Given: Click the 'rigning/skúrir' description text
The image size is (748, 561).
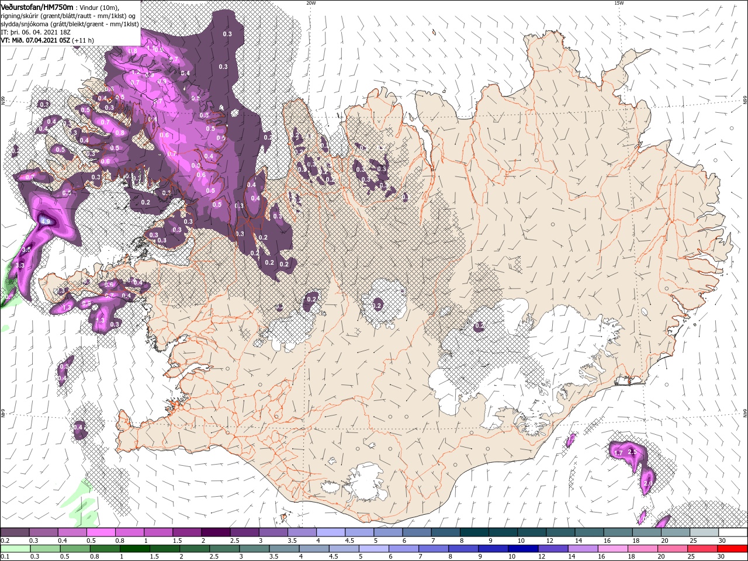Looking at the screenshot, I should (19, 16).
